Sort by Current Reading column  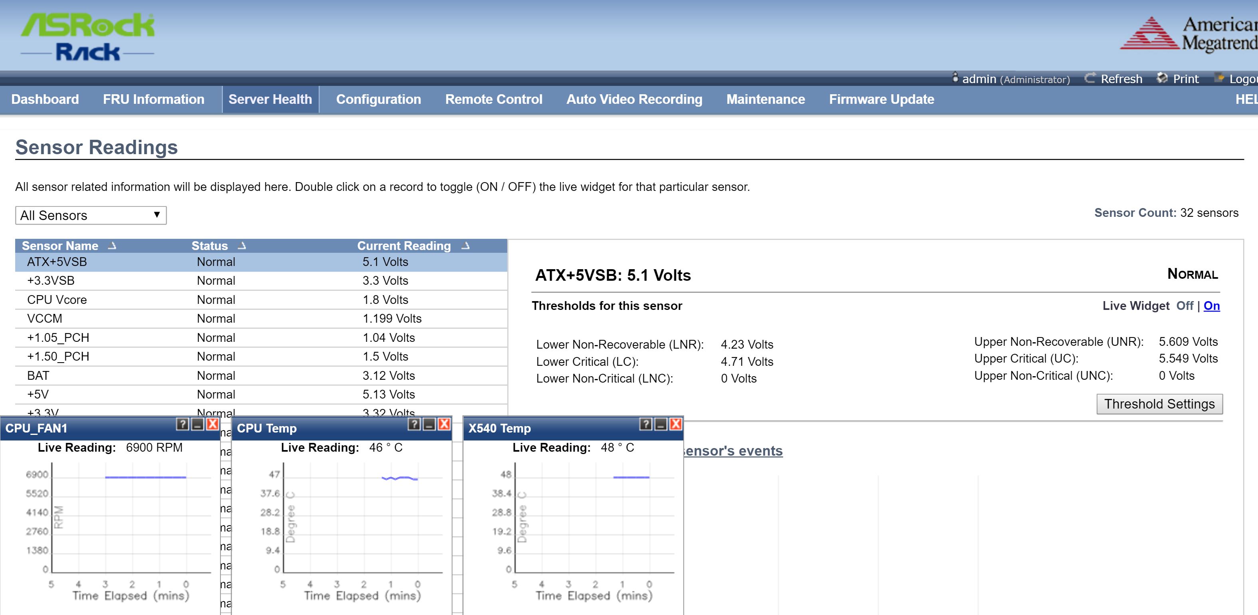tap(404, 246)
